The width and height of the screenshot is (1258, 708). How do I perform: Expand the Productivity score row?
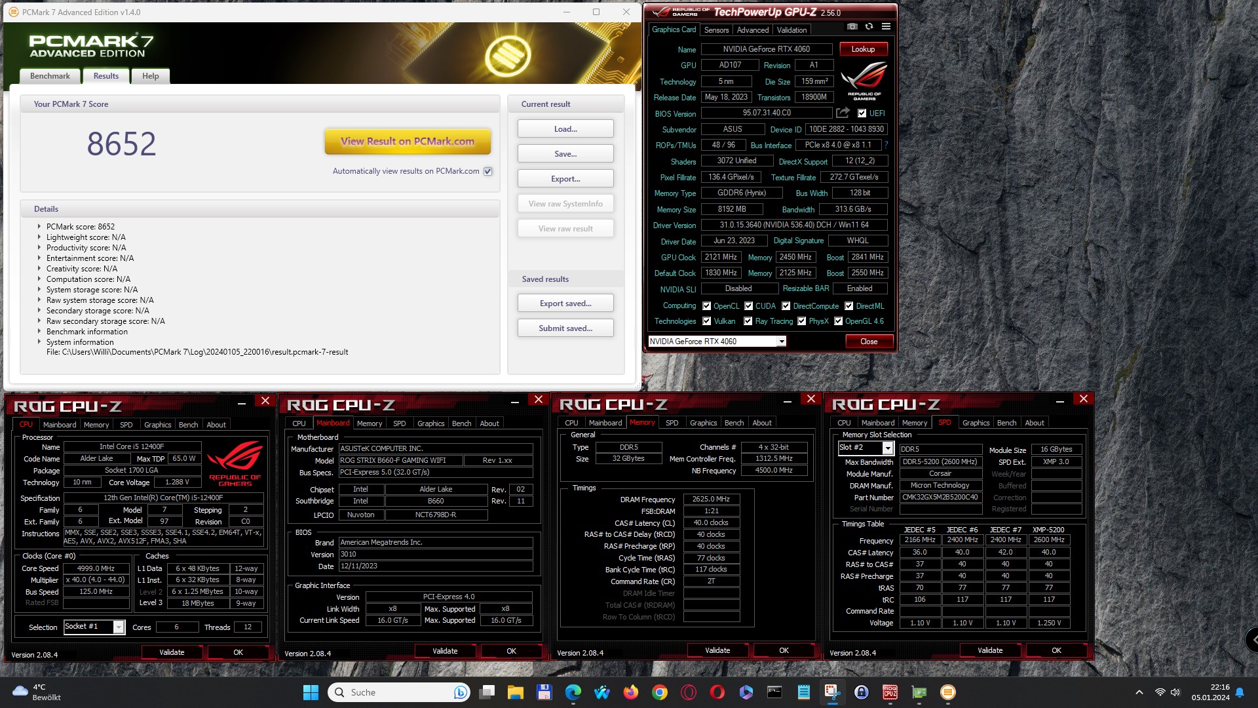39,247
